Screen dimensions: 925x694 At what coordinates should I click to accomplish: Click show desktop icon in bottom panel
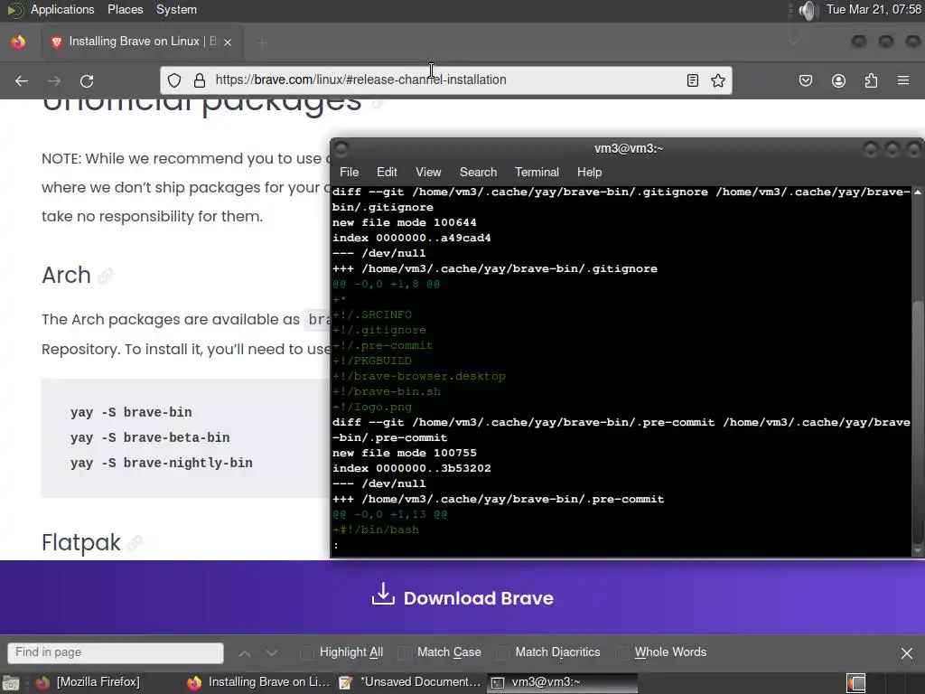click(x=11, y=683)
